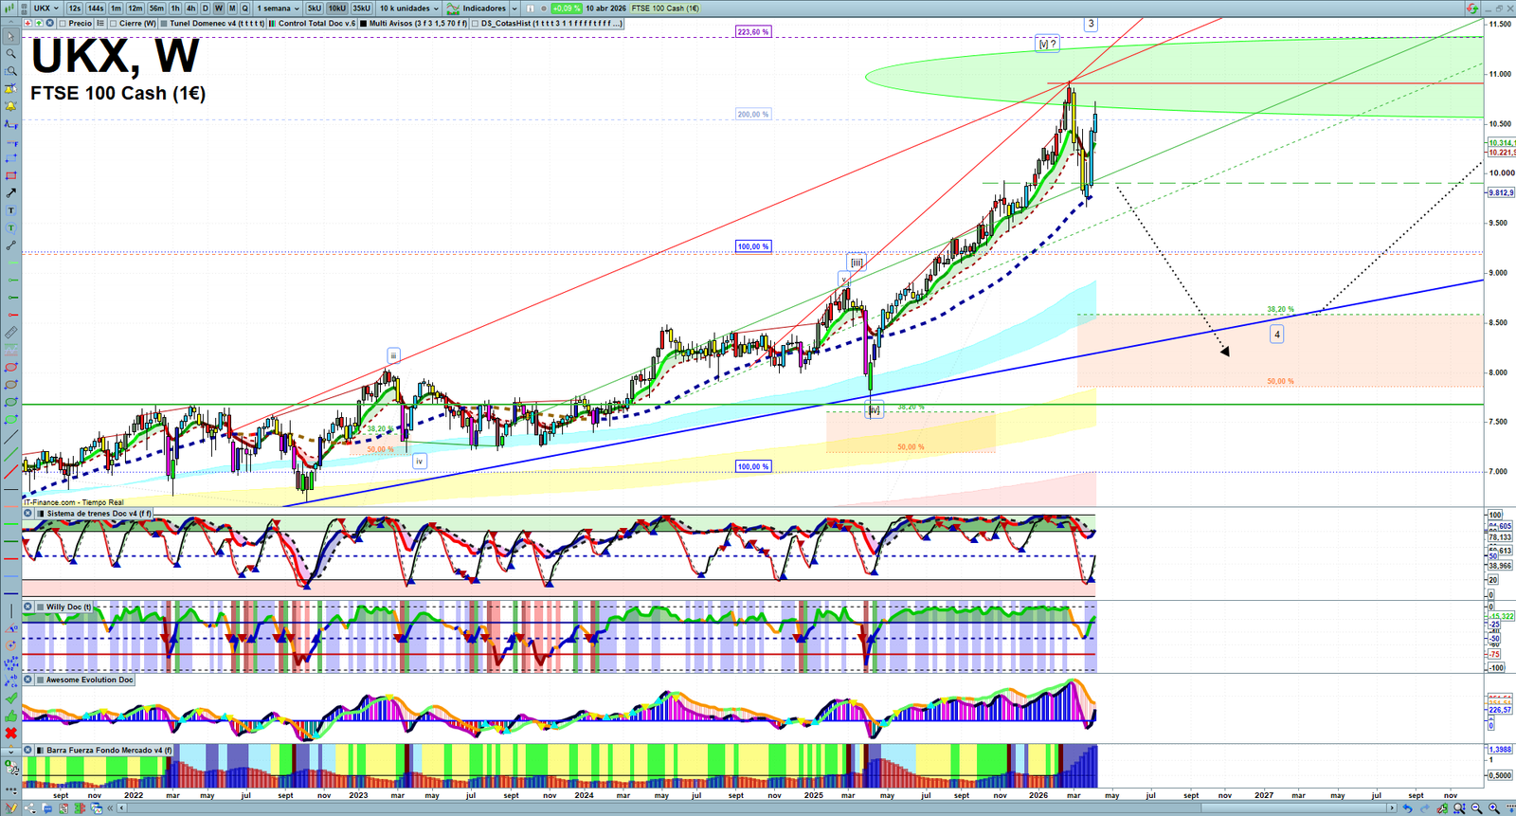1516x816 pixels.
Task: Pick the green diagonal line tool
Action: click(x=10, y=455)
